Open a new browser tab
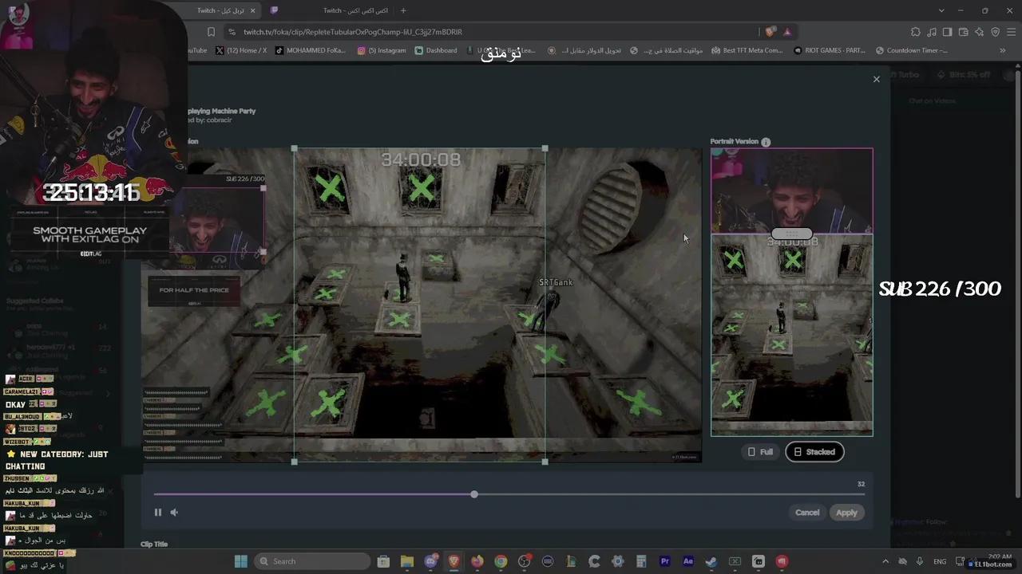The width and height of the screenshot is (1022, 574). (403, 10)
